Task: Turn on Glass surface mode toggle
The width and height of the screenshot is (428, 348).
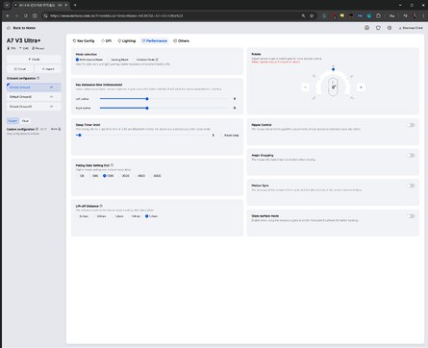Action: pyautogui.click(x=411, y=216)
